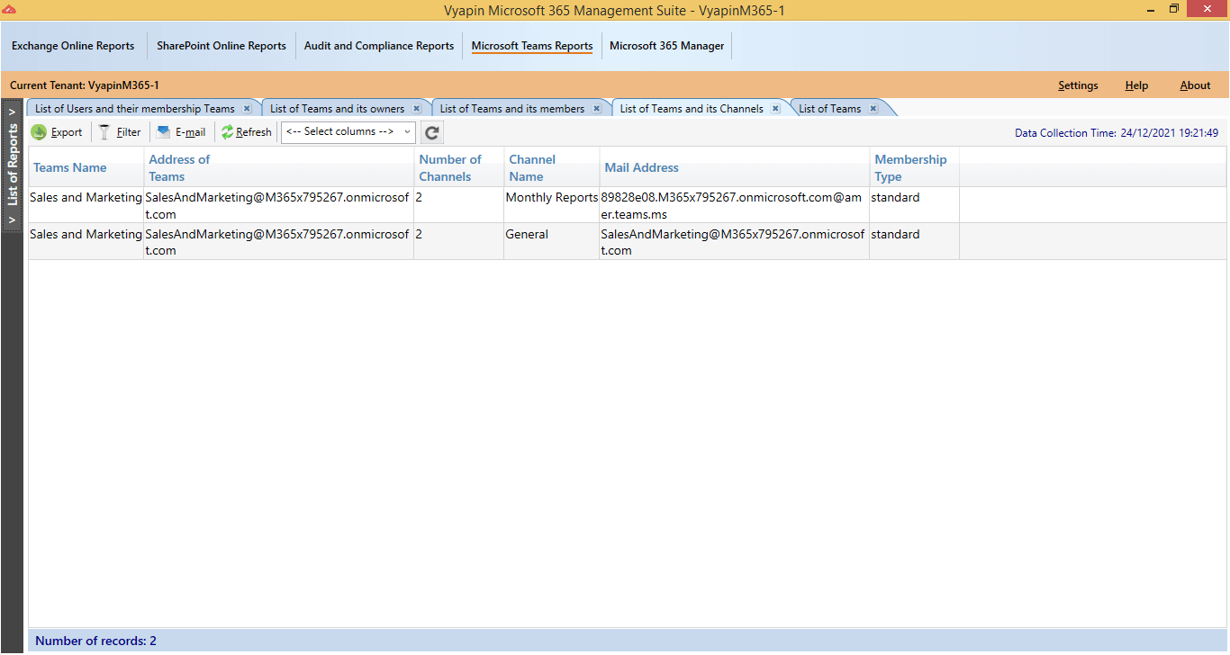Click the Address of Teams cell in General row
Screen dimensions: 1230x655
(x=279, y=242)
